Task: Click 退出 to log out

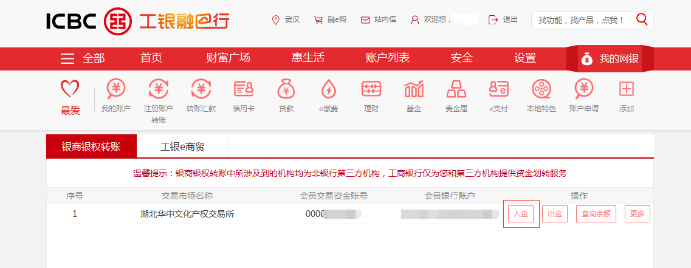Action: coord(503,19)
